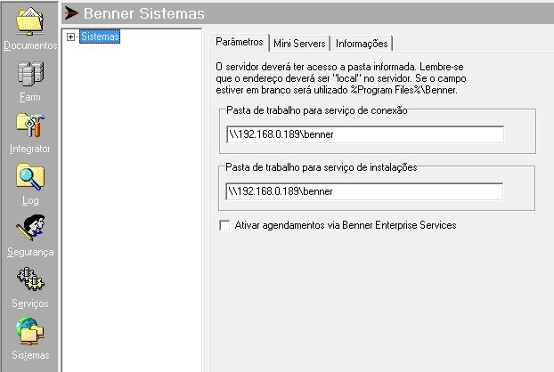Click the connection service folder path field
Viewport: 554px width, 372px height.
coord(364,134)
